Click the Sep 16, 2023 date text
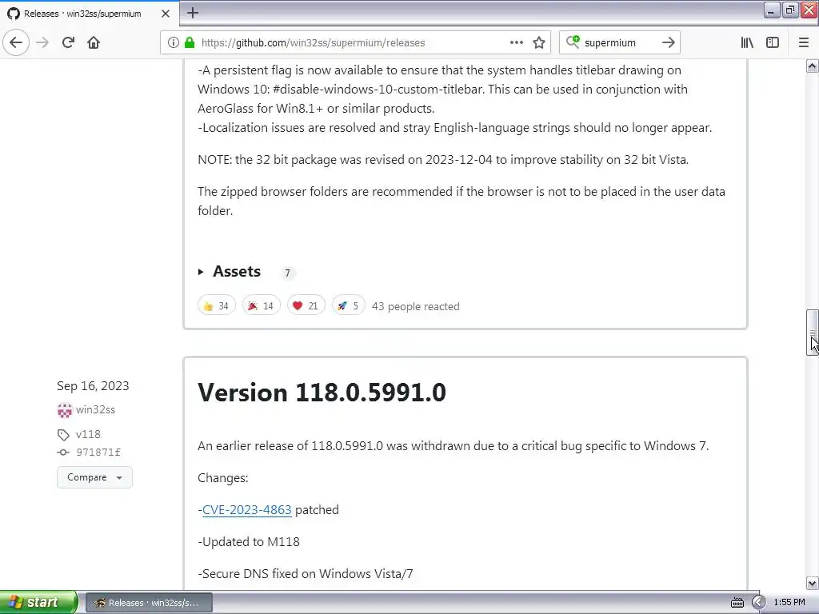The image size is (819, 614). 93,386
